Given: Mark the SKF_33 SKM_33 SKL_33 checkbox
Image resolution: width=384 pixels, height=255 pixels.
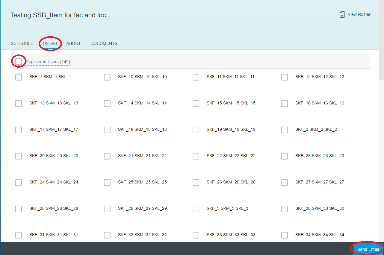Looking at the screenshot, I should [x=196, y=235].
